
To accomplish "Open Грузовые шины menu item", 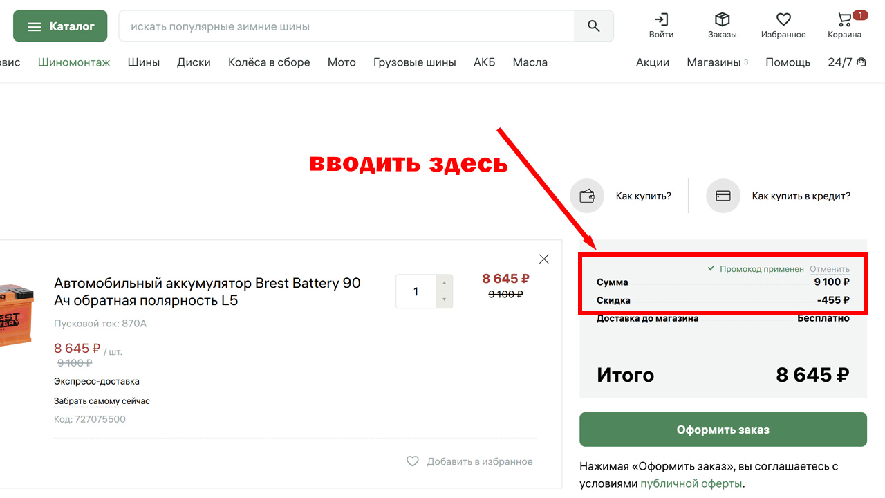I will tap(415, 62).
